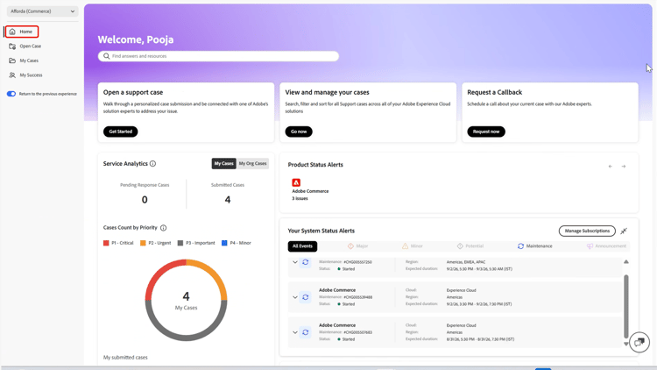Viewport: 657px width, 370px height.
Task: Expand the #CHG005539488 Adobe Commerce event chevron
Action: click(295, 297)
